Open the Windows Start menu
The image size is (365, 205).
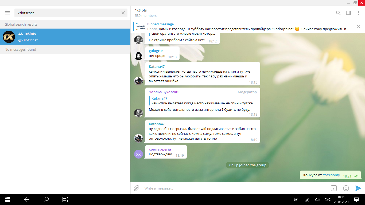click(x=7, y=200)
